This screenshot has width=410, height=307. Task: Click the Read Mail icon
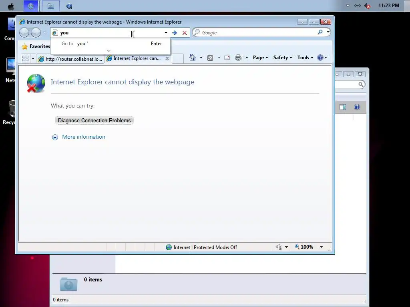(227, 58)
